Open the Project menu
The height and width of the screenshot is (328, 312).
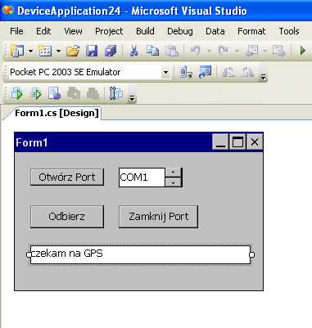109,31
